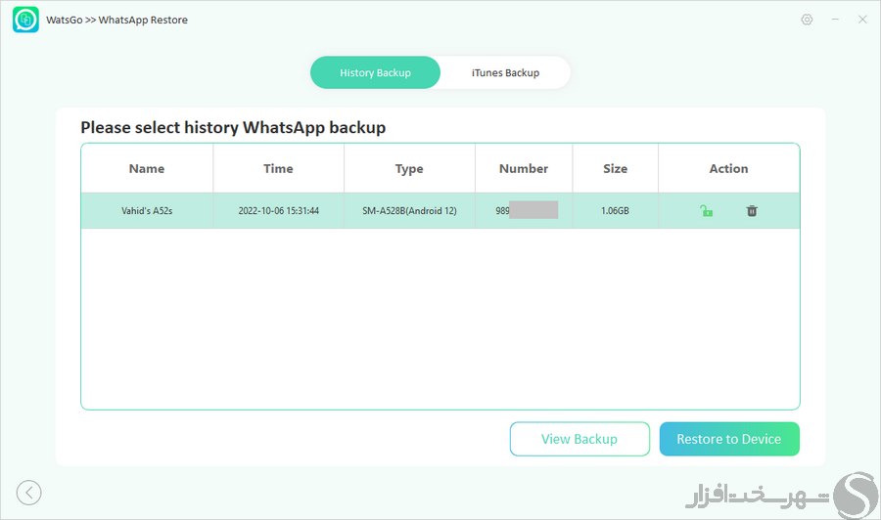Switch to the iTunes Backup tab
The image size is (881, 520).
point(505,72)
